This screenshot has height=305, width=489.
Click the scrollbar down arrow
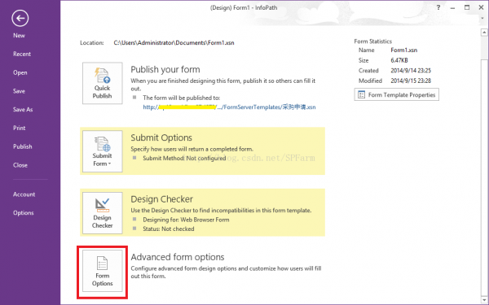[x=484, y=300]
